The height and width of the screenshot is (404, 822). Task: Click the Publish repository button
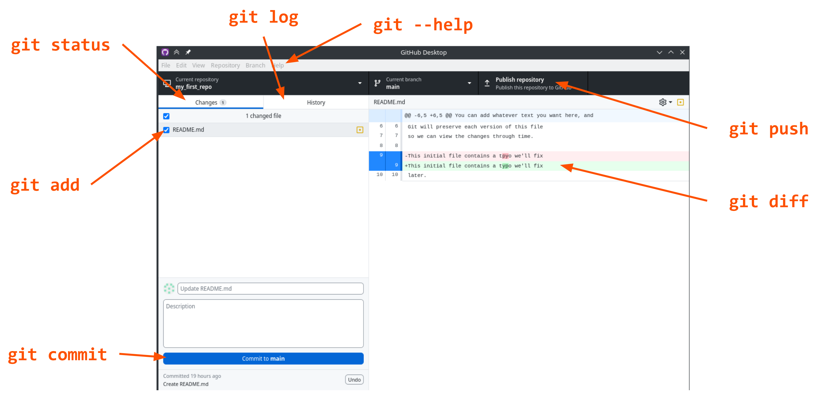[533, 83]
